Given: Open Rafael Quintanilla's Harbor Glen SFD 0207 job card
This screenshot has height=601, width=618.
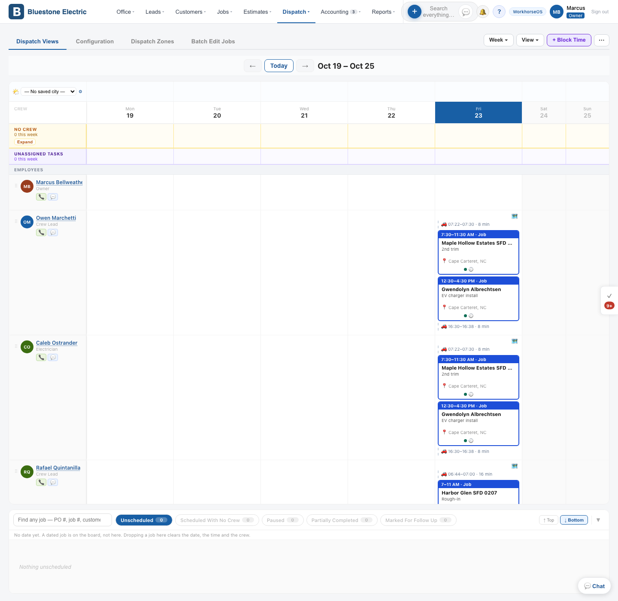Looking at the screenshot, I should tap(479, 492).
